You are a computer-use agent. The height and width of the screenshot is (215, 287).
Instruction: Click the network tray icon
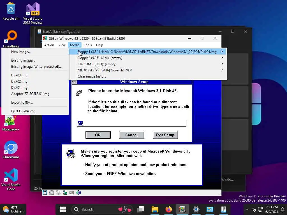[x=260, y=209]
